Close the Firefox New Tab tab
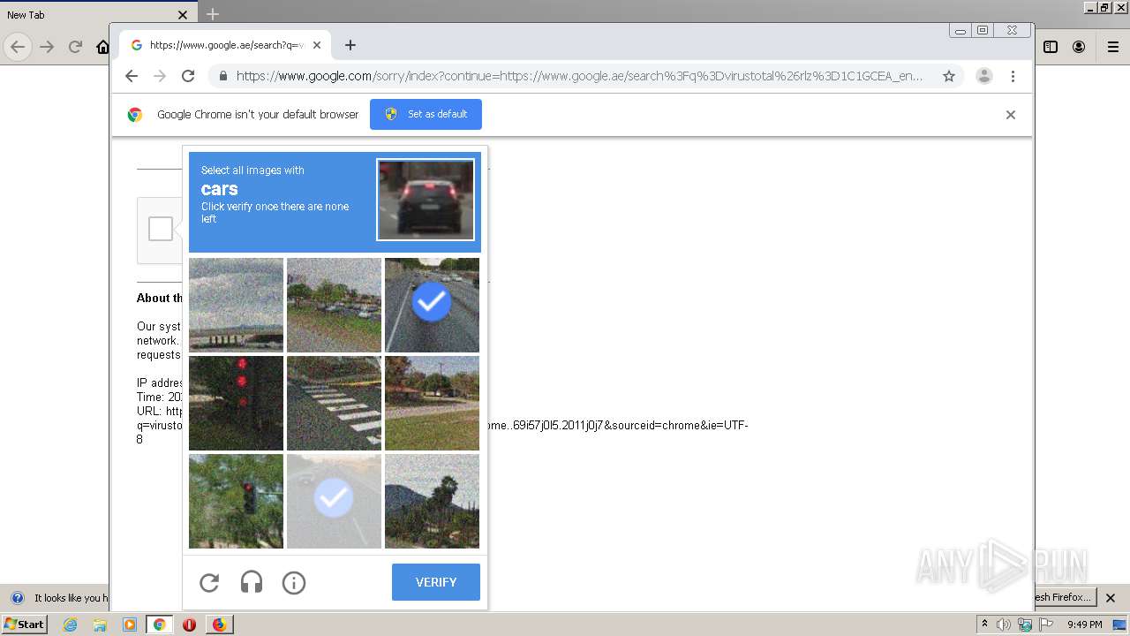1130x636 pixels. 183,15
